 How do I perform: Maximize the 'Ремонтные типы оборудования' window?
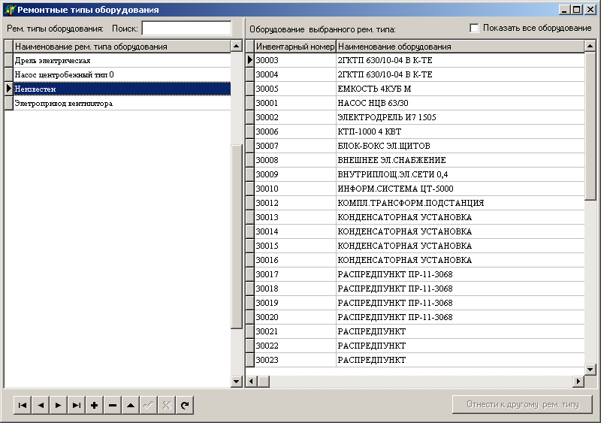[x=577, y=10]
